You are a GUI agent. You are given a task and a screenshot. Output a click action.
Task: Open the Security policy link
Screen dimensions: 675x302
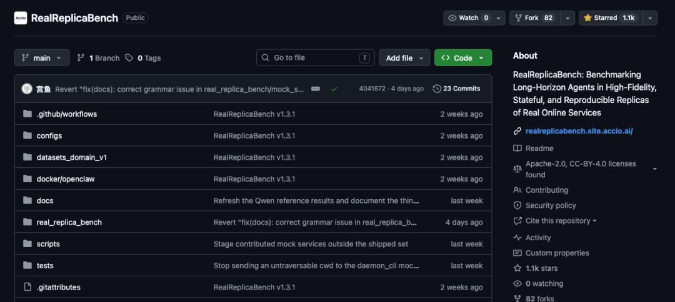[551, 205]
